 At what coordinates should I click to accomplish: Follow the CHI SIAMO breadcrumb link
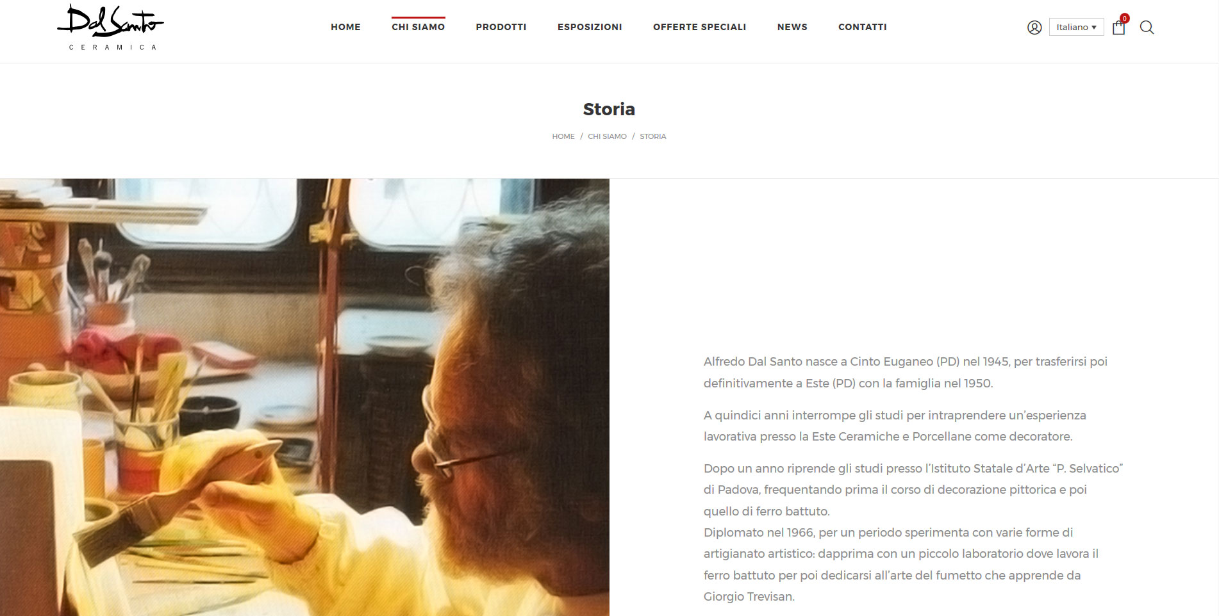[x=607, y=136]
